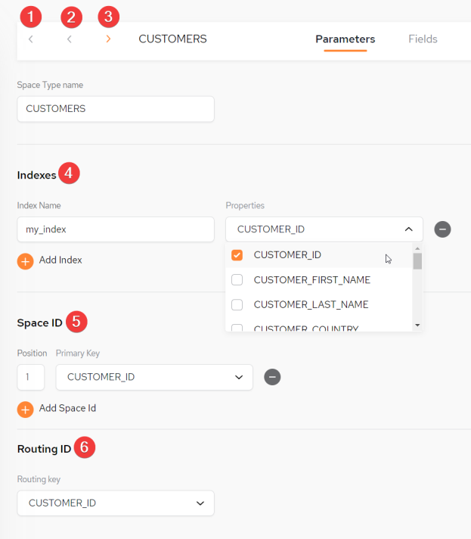Click the Space Type name field

116,109
